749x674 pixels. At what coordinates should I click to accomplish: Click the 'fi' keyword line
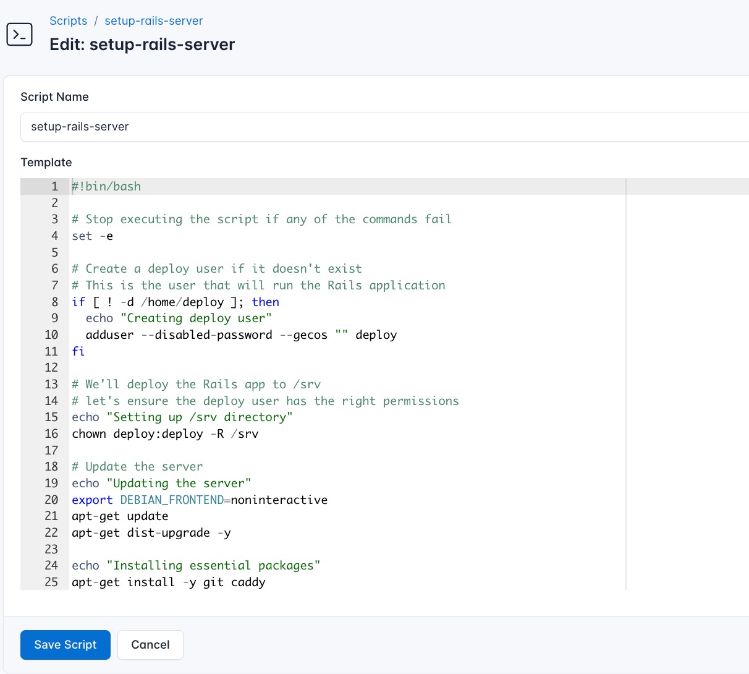tap(78, 351)
